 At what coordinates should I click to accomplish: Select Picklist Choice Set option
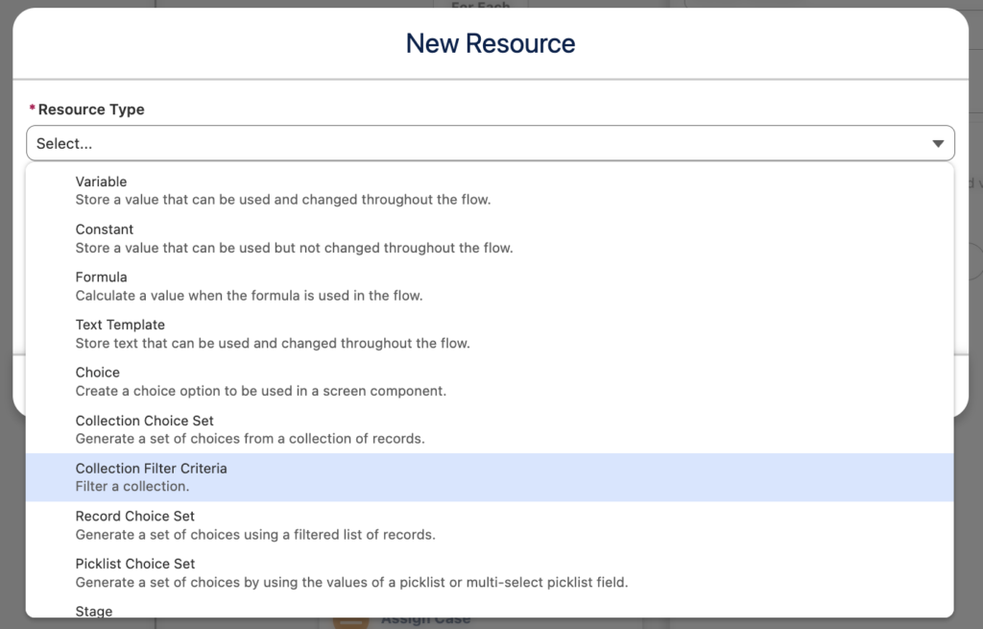[x=490, y=572]
